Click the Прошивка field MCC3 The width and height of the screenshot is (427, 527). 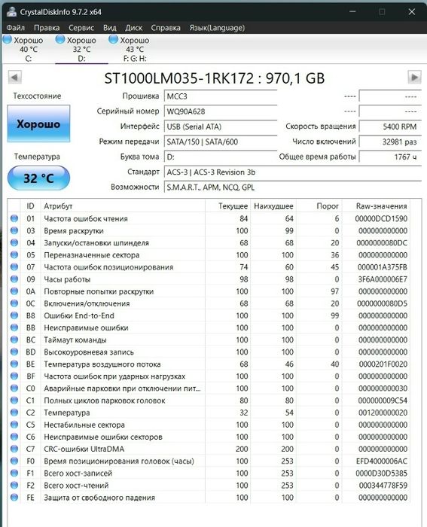pos(221,96)
